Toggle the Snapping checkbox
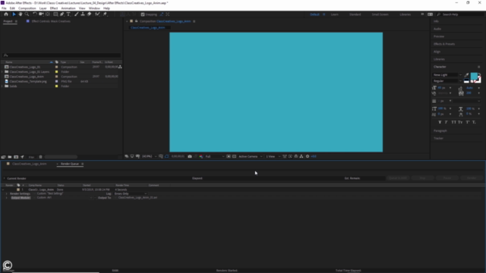Viewport: 486px width, 273px height. 143,14
